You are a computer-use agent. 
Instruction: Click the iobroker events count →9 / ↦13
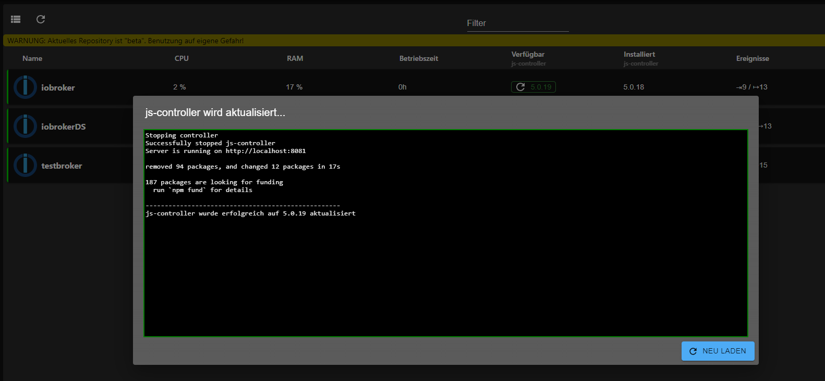(x=751, y=87)
